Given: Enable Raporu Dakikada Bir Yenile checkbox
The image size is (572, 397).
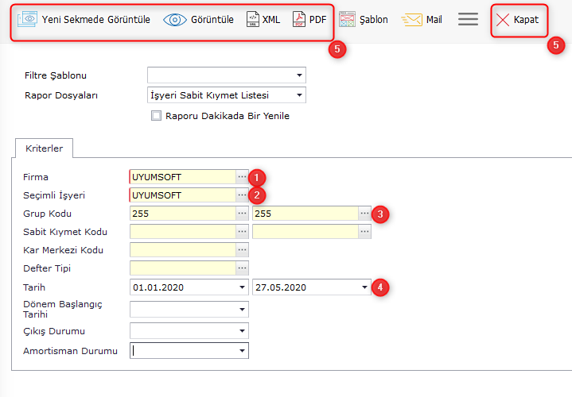Looking at the screenshot, I should [156, 116].
